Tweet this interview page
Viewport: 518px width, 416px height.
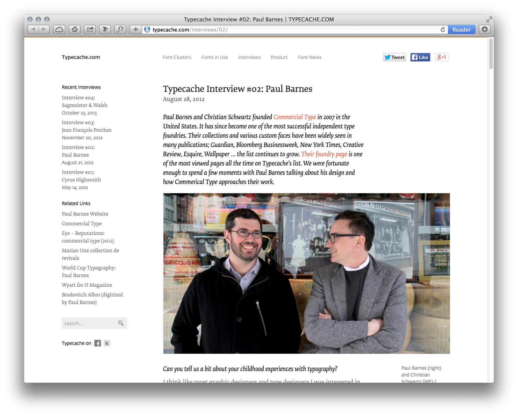click(x=394, y=57)
